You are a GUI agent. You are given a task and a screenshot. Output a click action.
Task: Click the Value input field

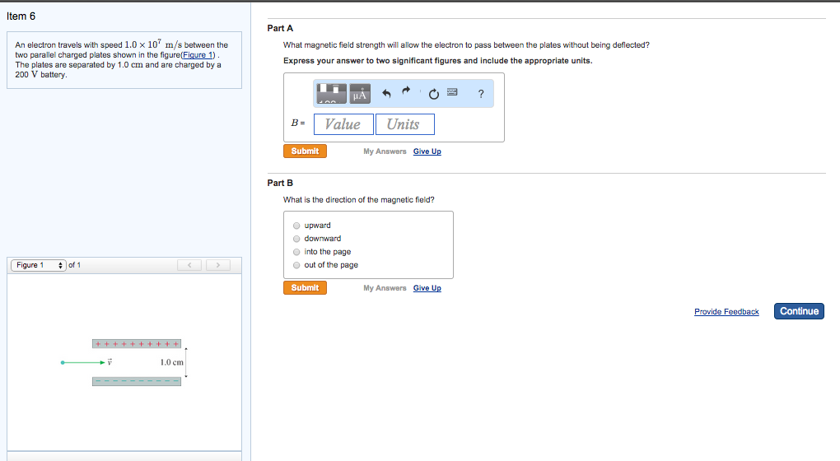click(343, 124)
